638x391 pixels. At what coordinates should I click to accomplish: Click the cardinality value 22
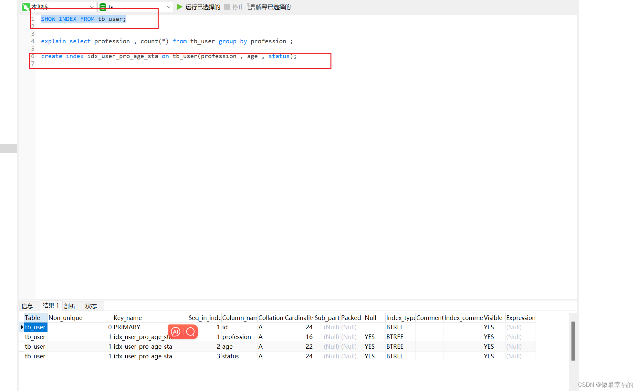pyautogui.click(x=299, y=346)
